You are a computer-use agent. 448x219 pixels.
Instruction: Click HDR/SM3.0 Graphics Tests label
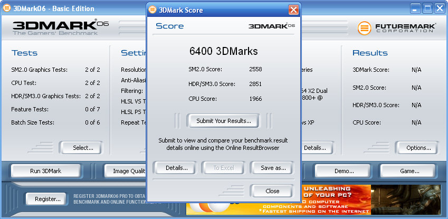click(46, 96)
